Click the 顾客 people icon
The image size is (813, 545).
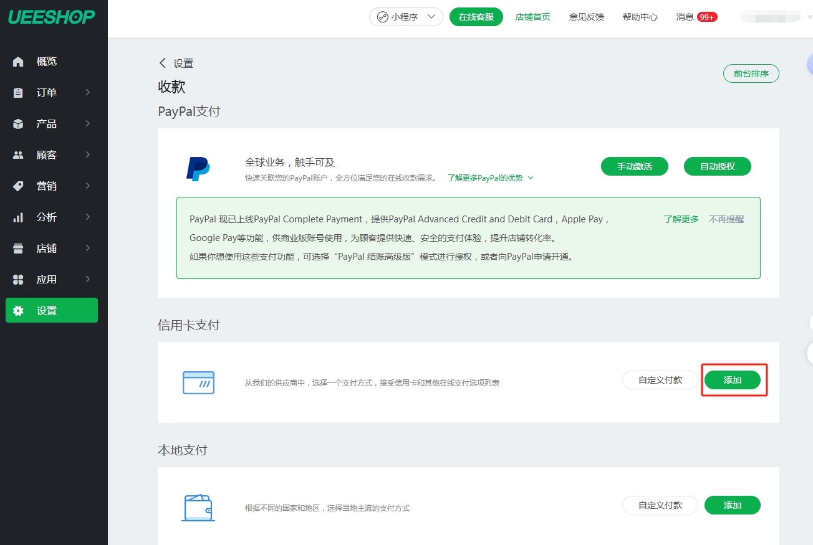[x=18, y=155]
